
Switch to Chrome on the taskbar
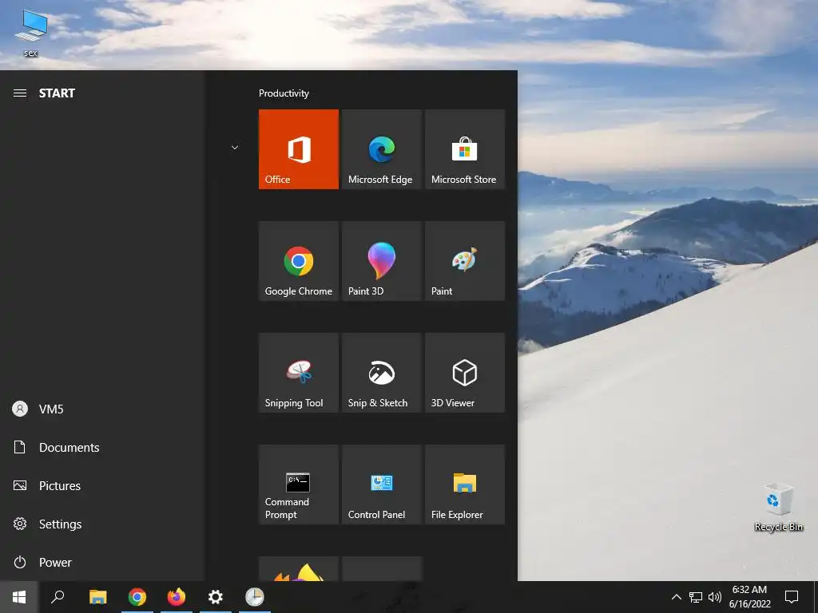click(137, 597)
